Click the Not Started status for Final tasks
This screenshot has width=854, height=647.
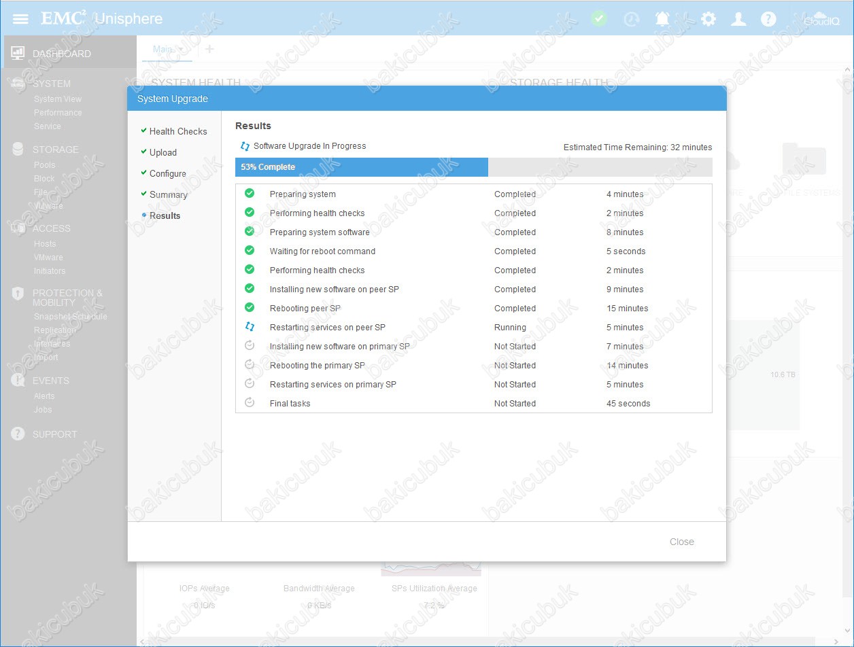[515, 404]
